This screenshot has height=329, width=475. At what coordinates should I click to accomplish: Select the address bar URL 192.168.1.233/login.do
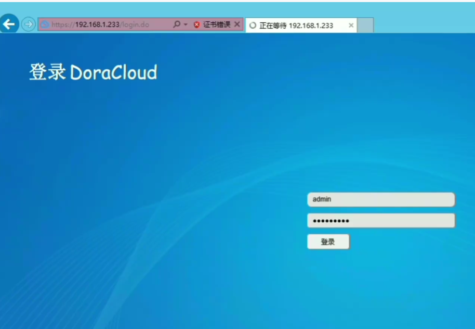[100, 24]
